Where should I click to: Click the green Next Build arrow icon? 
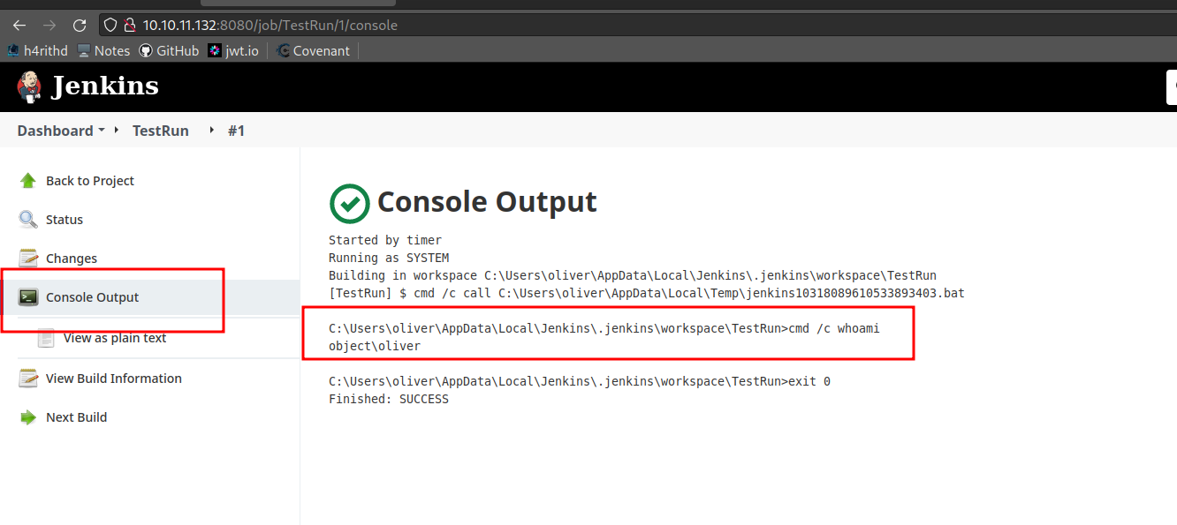coord(28,417)
